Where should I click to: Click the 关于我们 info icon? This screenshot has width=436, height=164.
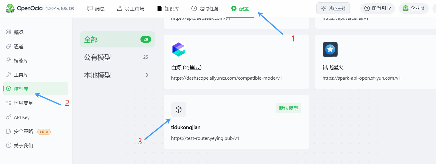point(9,146)
